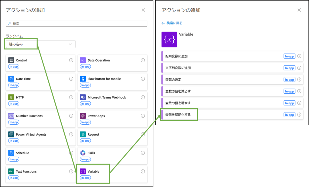Open the Skills connector icon
Screen dimensions: 309x187
pos(83,153)
